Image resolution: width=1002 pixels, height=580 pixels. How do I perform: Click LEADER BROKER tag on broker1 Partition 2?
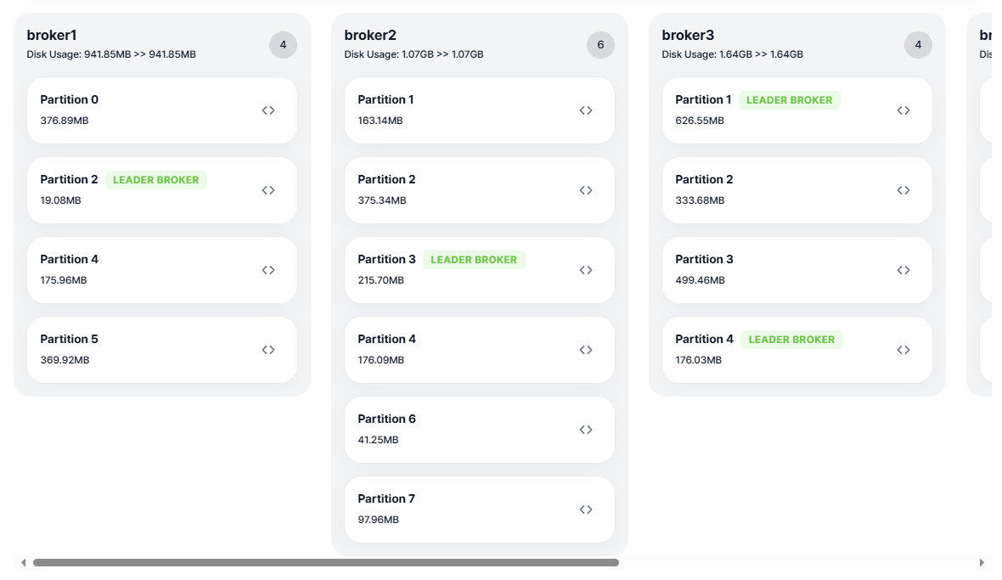(x=156, y=180)
